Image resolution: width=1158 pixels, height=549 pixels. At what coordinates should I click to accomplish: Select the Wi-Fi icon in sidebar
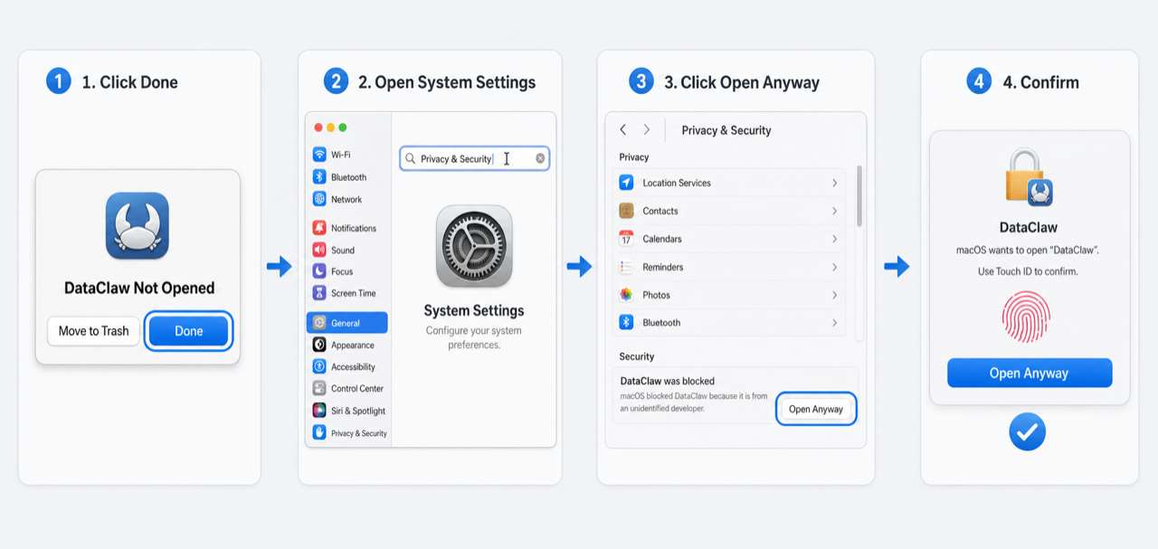click(319, 155)
